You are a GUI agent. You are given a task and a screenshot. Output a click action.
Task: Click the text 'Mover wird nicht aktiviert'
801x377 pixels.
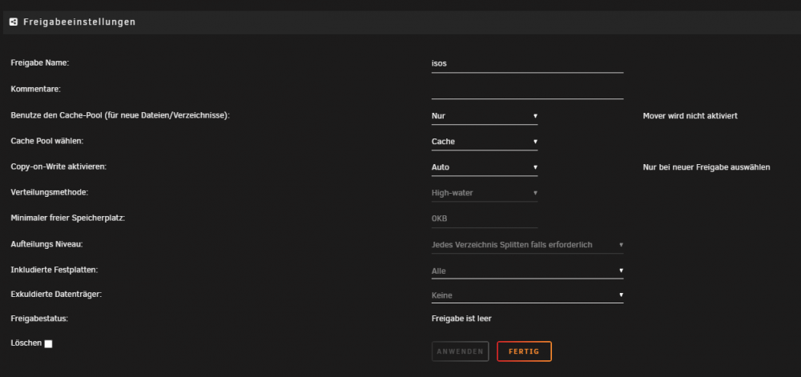click(690, 116)
